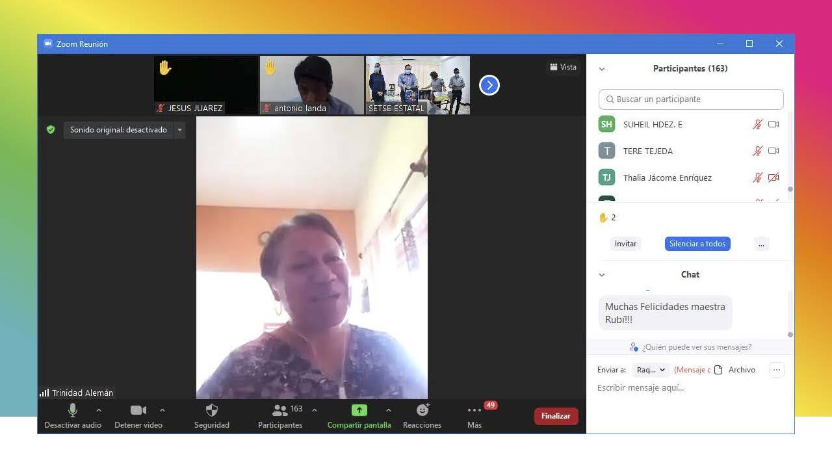Click SUHEIL HDEZ. E muted microphone icon
Viewport: 832px width, 468px height.
pos(757,124)
